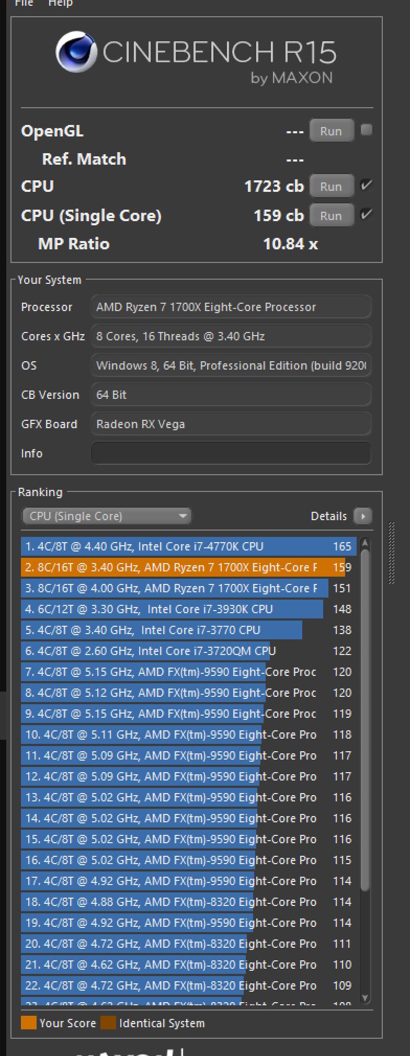This screenshot has height=1056, width=410.
Task: Select ranking row 13 FX-9590 at 5.02 GHz
Action: point(189,797)
